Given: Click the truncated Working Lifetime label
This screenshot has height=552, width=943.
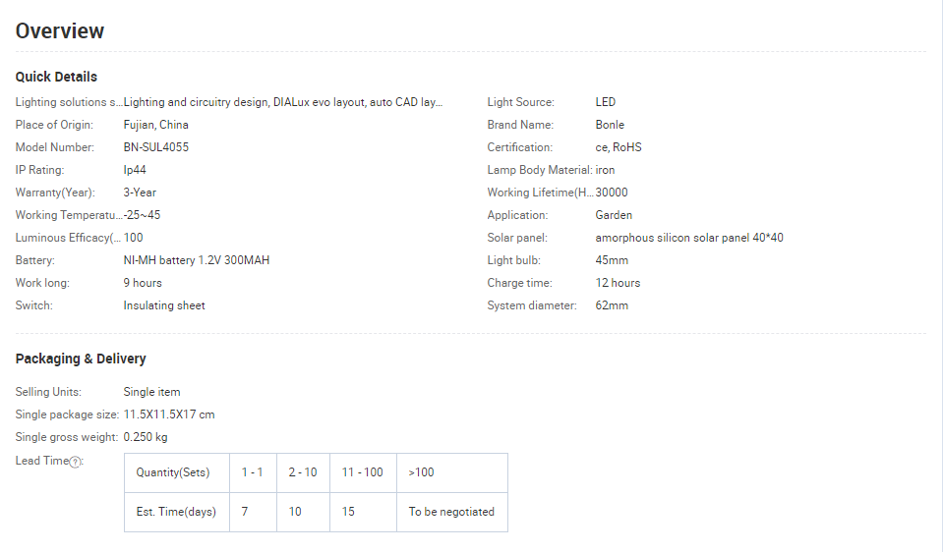Looking at the screenshot, I should [540, 193].
